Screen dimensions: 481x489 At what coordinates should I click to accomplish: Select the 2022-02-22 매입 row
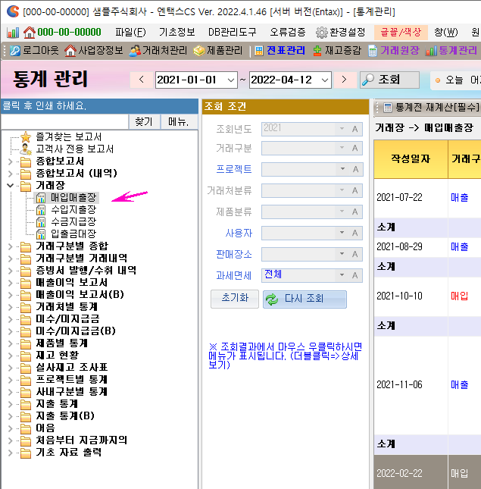pos(427,473)
